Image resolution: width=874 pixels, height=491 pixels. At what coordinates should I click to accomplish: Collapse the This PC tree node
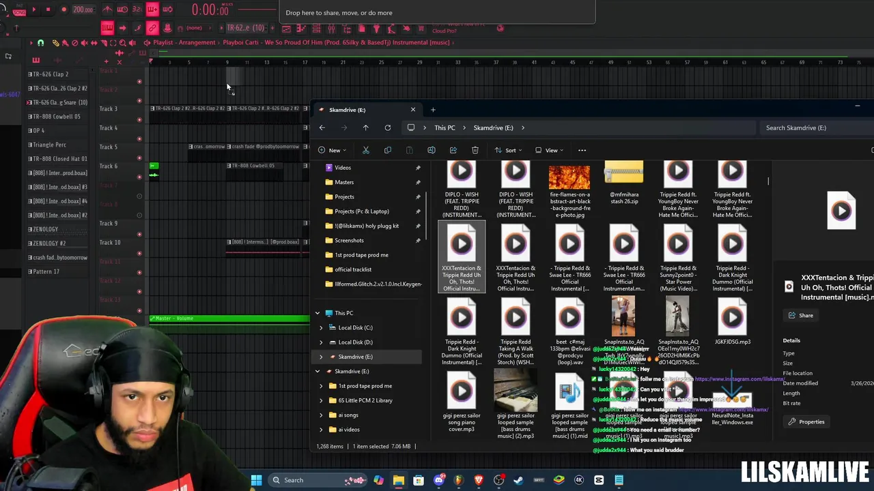click(x=318, y=313)
